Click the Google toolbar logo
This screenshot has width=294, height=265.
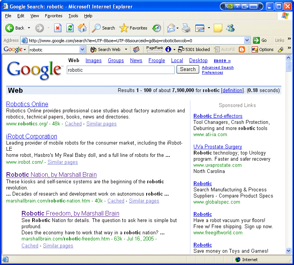tap(13, 49)
